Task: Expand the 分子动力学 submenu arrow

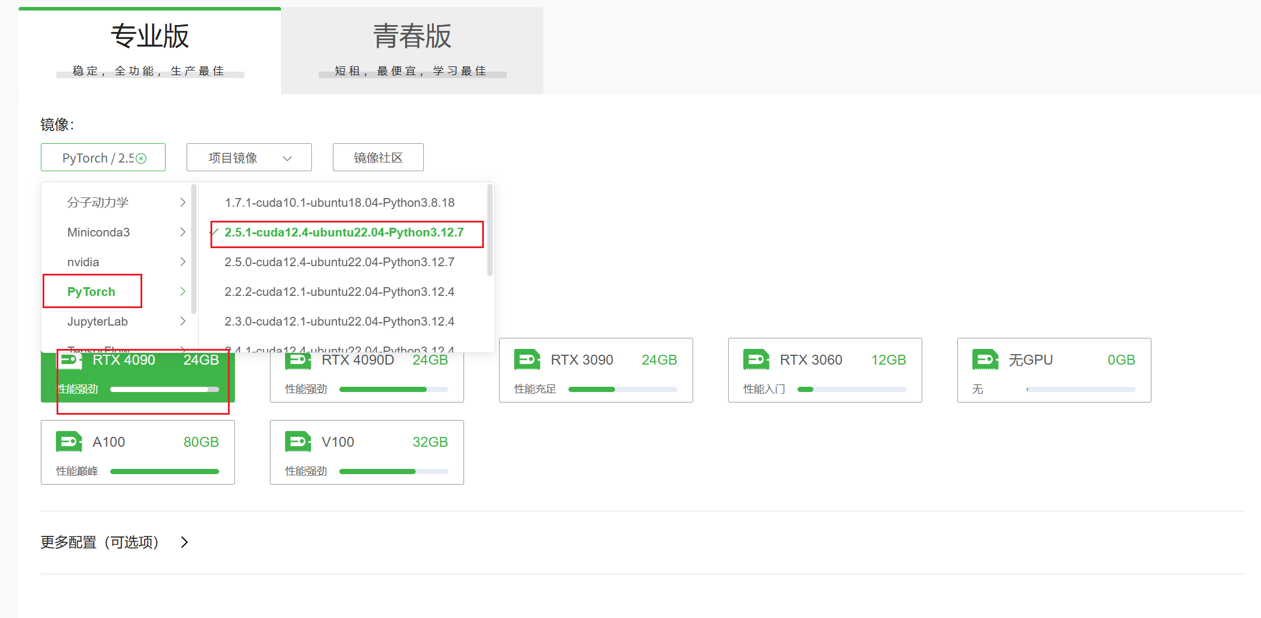Action: (x=182, y=202)
